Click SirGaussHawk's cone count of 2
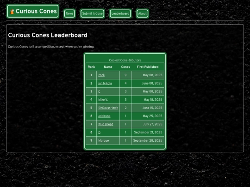 tap(125, 108)
